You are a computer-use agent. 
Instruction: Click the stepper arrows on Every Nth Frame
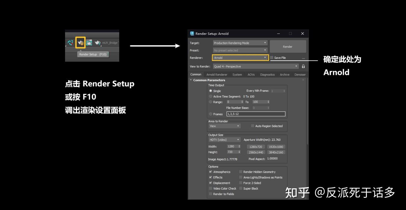[284, 91]
